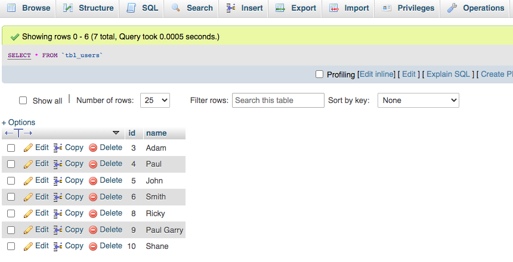Open the SQL tab
Screen dimensions: 513x262
click(143, 8)
